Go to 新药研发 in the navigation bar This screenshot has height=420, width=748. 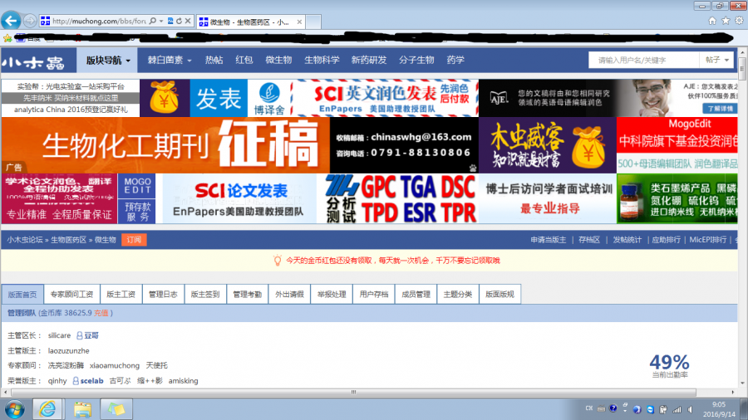369,60
